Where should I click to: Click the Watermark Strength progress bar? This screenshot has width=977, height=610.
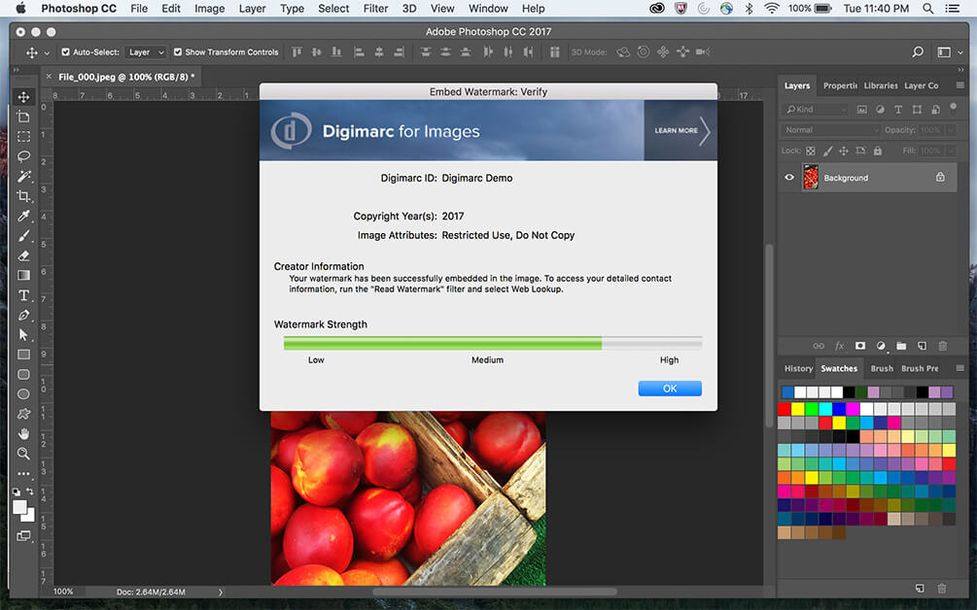click(x=493, y=343)
